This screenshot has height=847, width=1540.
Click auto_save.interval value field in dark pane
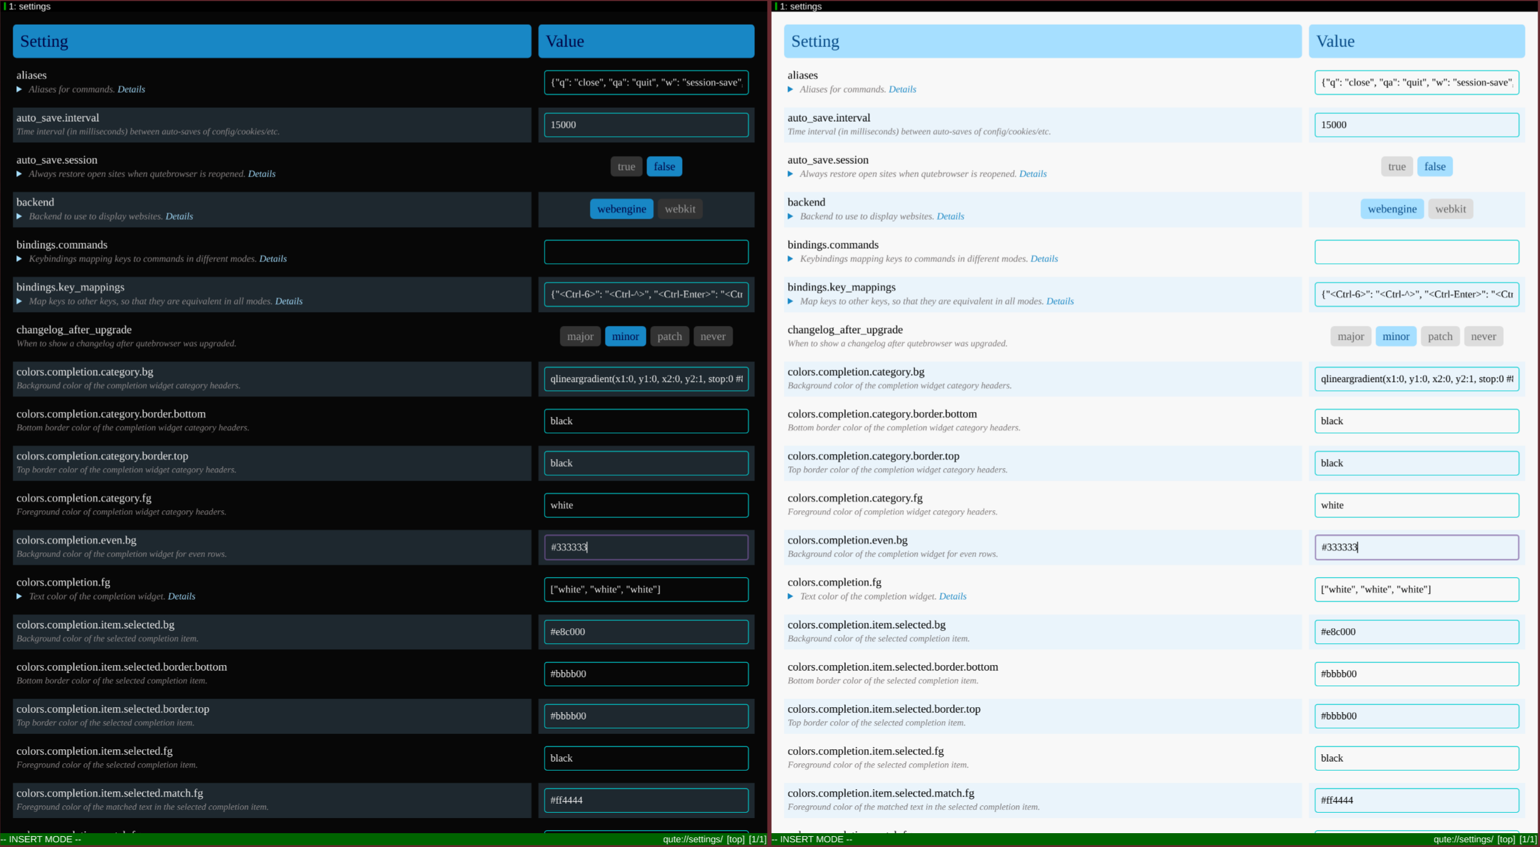pyautogui.click(x=646, y=125)
